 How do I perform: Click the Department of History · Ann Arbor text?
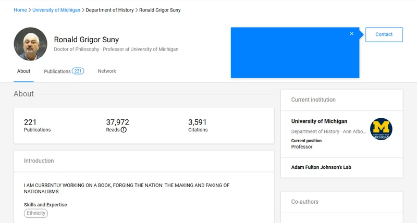pos(329,132)
